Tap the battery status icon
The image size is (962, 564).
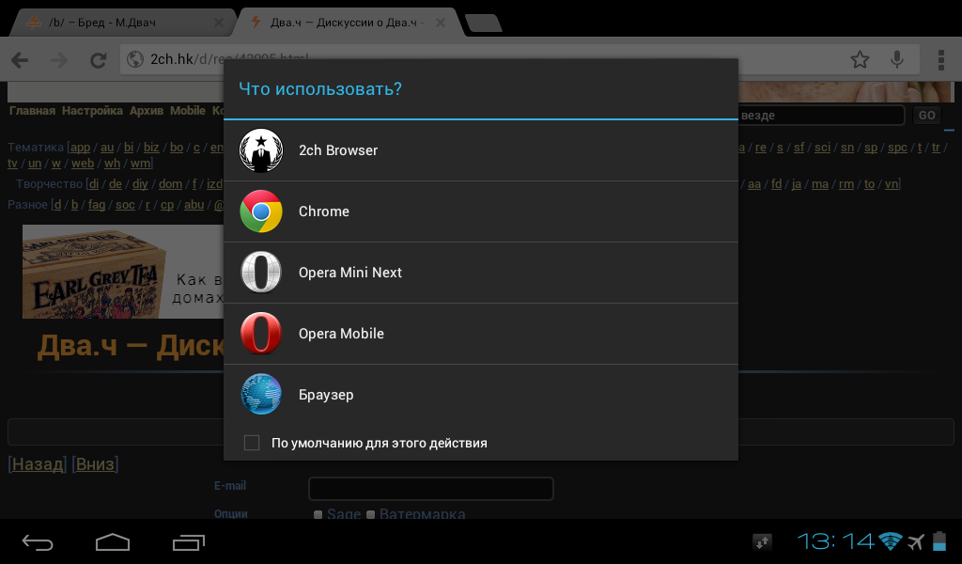tap(939, 541)
